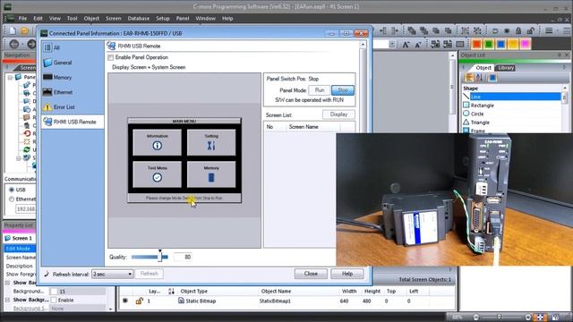Click Information icon in remote panel preview
Viewport: 573px width, 322px height.
pos(158,145)
